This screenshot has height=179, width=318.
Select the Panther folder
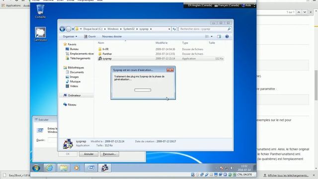tap(107, 54)
